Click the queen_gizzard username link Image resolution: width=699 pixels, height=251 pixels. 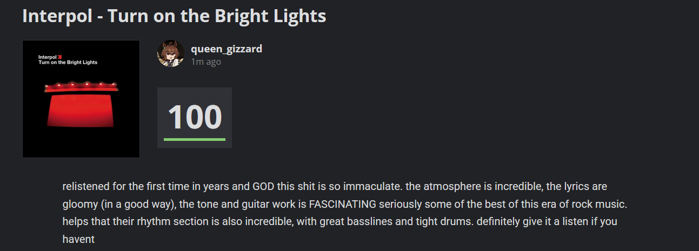(x=227, y=49)
